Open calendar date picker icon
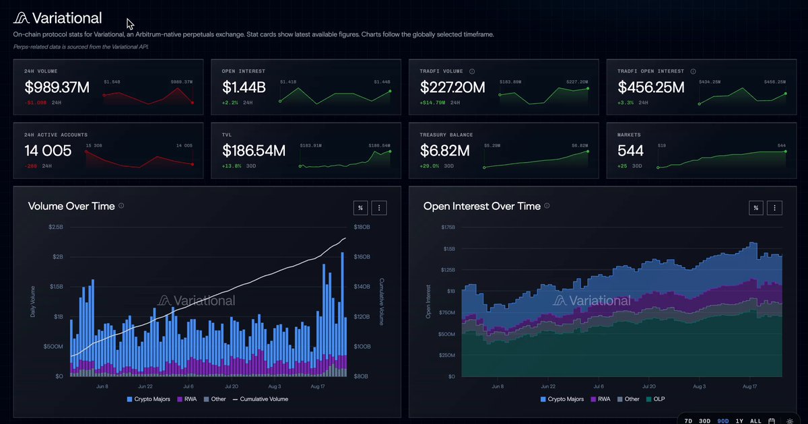808x424 pixels. pyautogui.click(x=772, y=421)
